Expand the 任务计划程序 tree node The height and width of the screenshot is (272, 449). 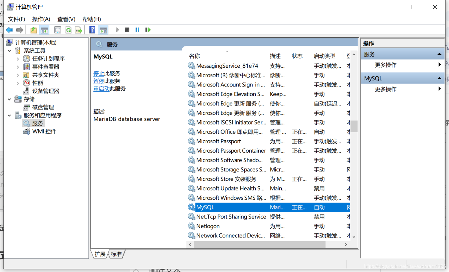pos(18,59)
